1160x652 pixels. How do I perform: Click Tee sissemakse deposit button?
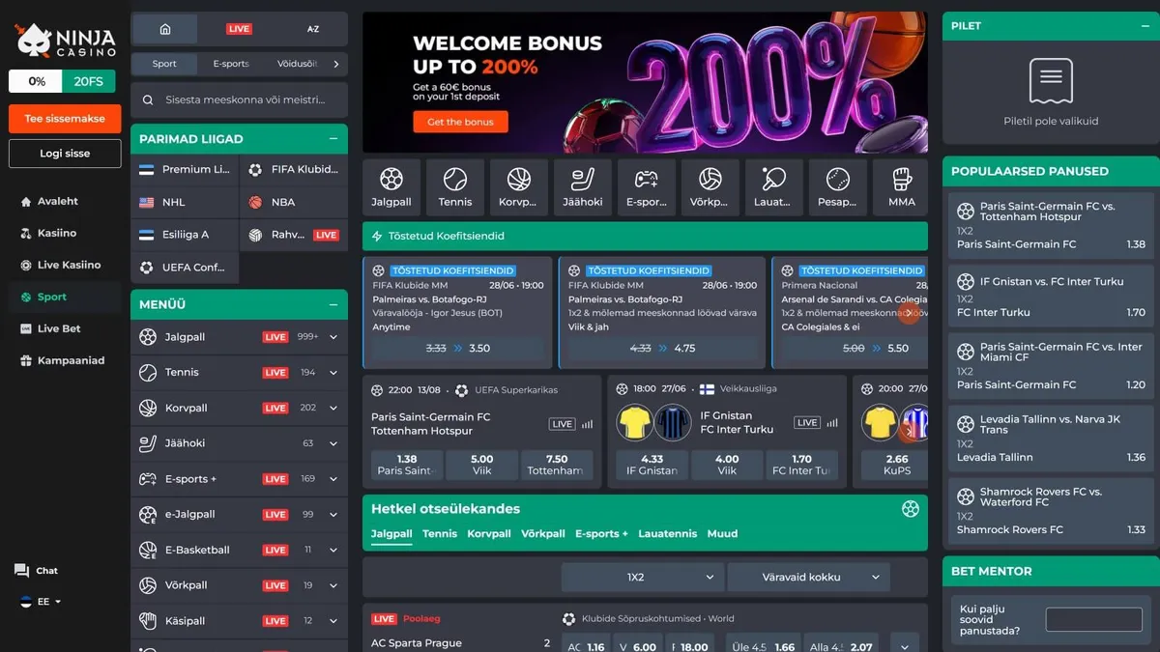(x=65, y=119)
